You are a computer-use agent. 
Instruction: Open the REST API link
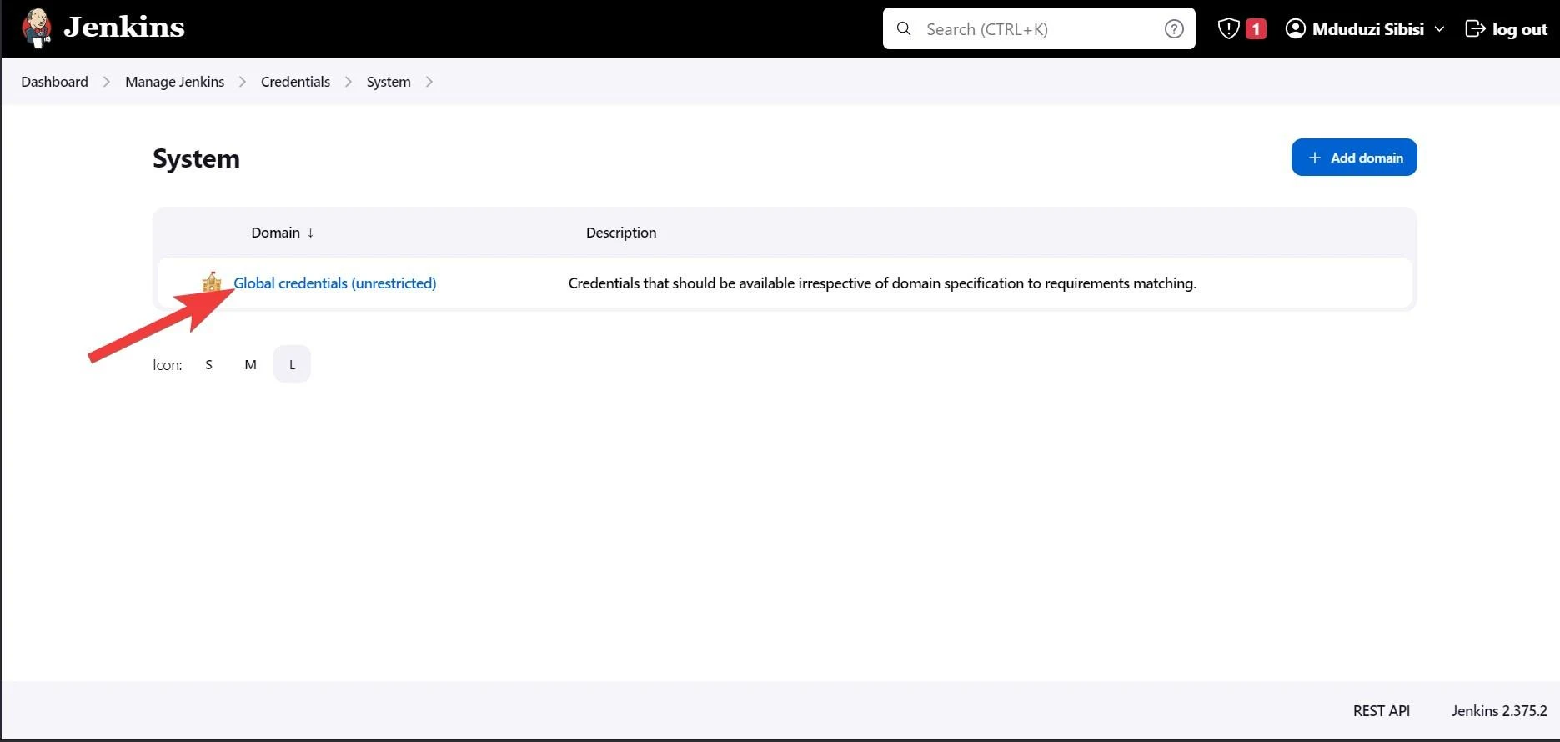coord(1382,711)
